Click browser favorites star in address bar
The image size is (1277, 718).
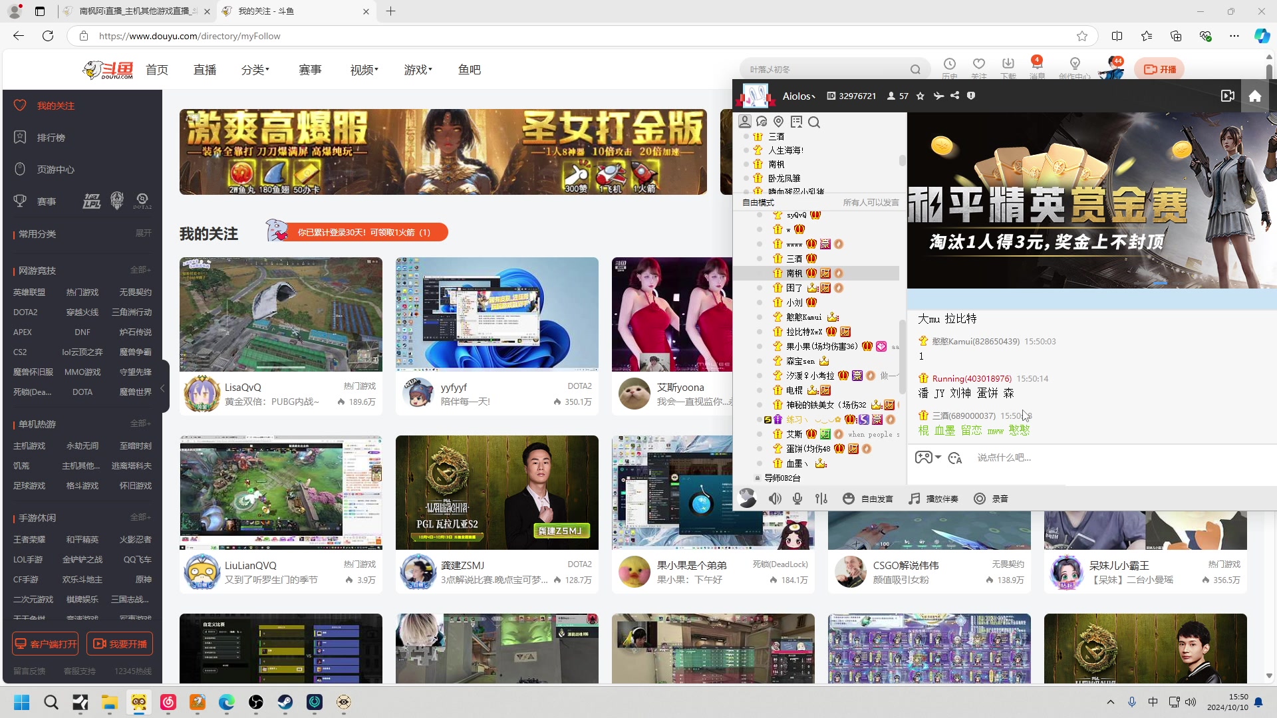[x=1081, y=36]
